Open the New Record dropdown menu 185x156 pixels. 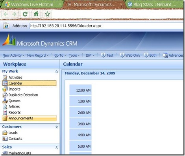[38, 56]
